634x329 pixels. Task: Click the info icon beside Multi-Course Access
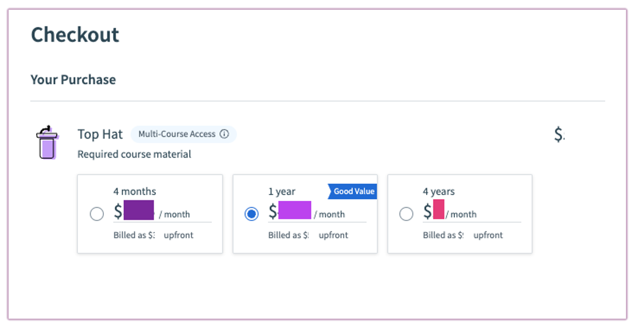(224, 134)
